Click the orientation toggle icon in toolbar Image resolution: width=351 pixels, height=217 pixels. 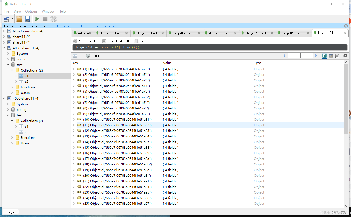tap(53, 19)
